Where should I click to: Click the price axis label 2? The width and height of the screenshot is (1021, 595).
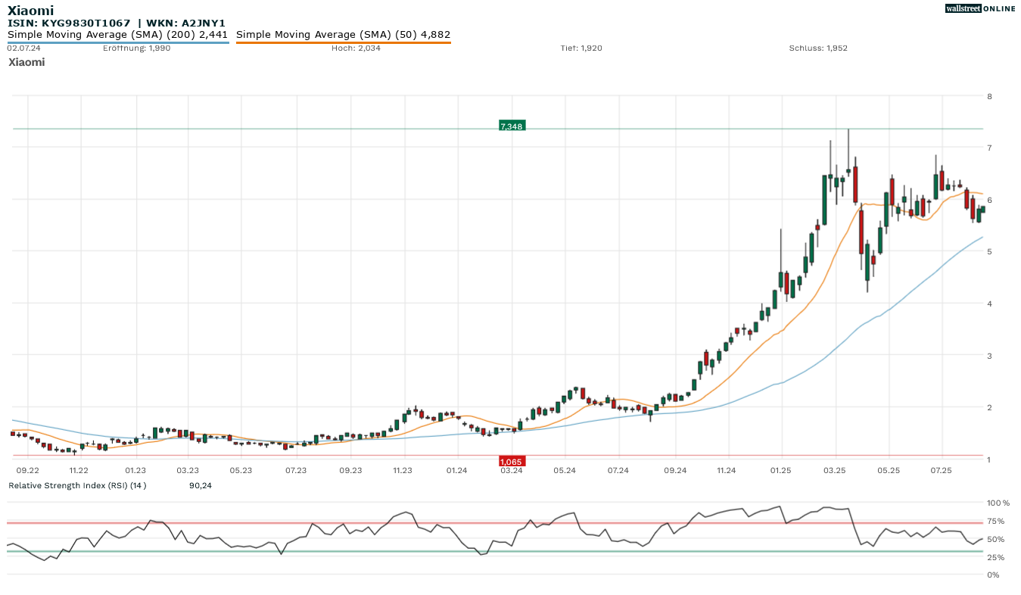pos(989,407)
